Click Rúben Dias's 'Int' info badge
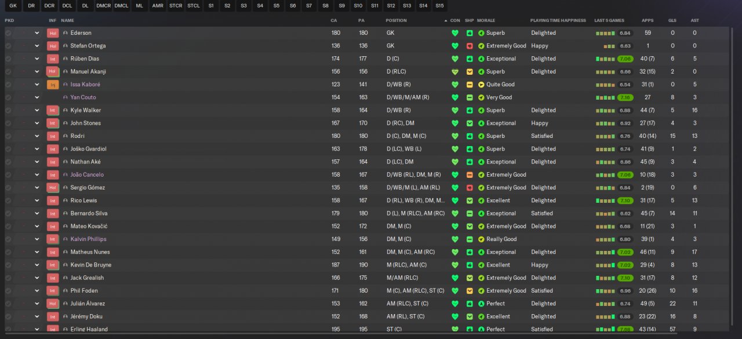742x339 pixels. 53,59
